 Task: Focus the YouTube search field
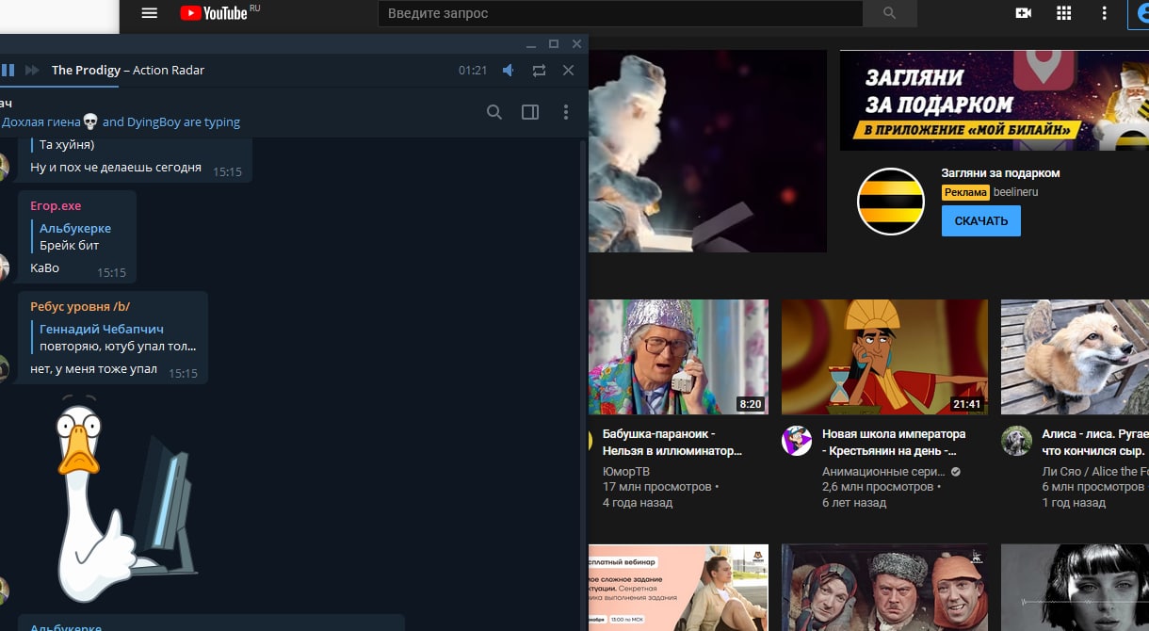point(620,13)
